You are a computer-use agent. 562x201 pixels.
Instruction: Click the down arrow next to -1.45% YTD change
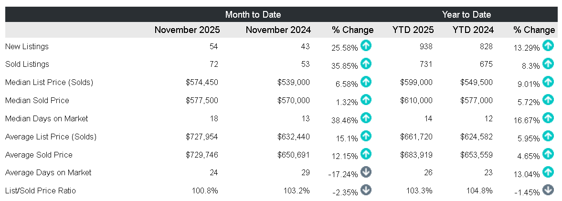pos(548,190)
